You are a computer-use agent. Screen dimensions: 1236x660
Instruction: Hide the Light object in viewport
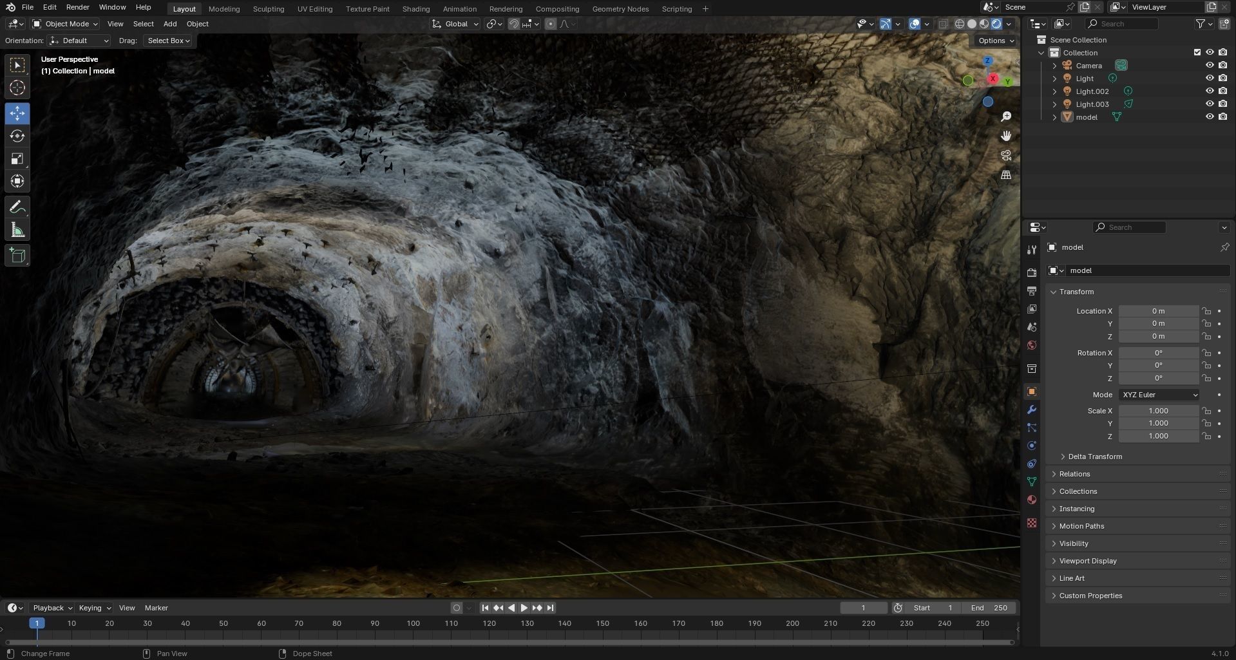(1210, 78)
